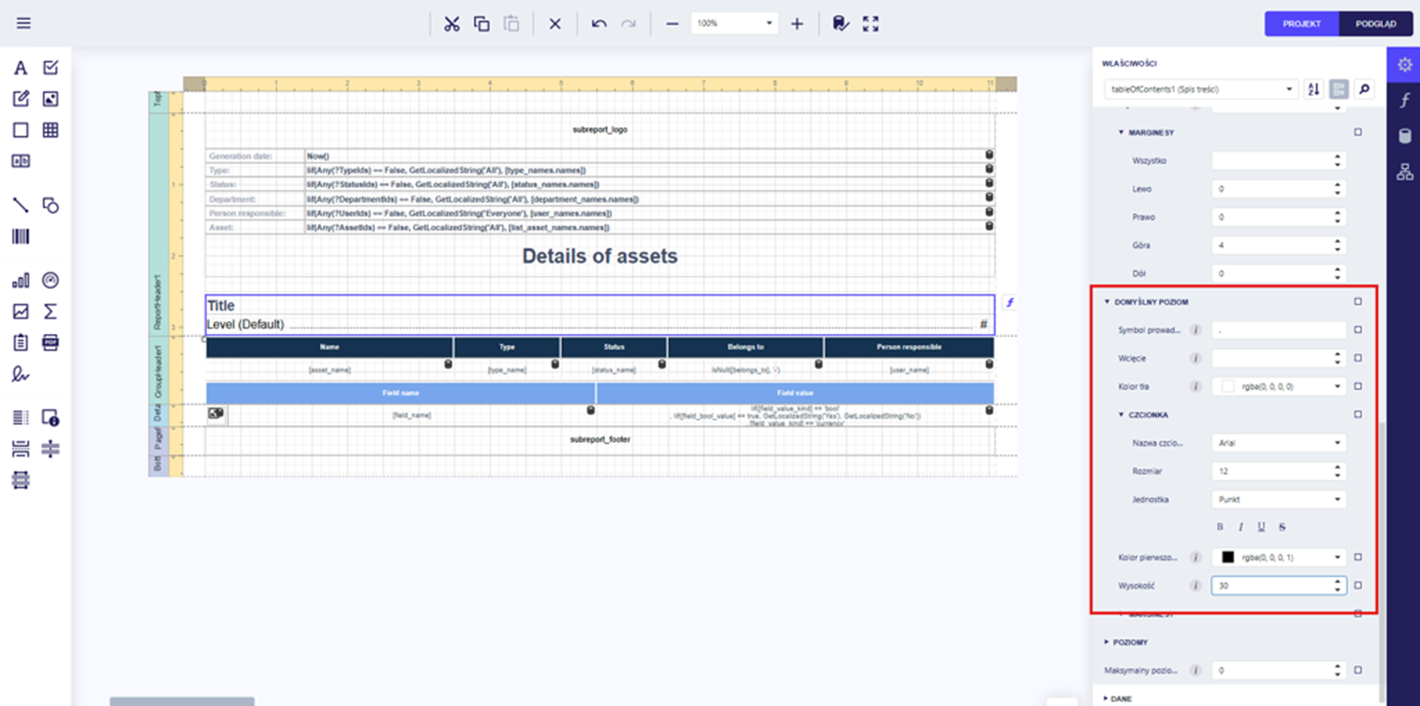Open the Nazwa czcionki Arial dropdown
The width and height of the screenshot is (1420, 706).
click(1278, 443)
